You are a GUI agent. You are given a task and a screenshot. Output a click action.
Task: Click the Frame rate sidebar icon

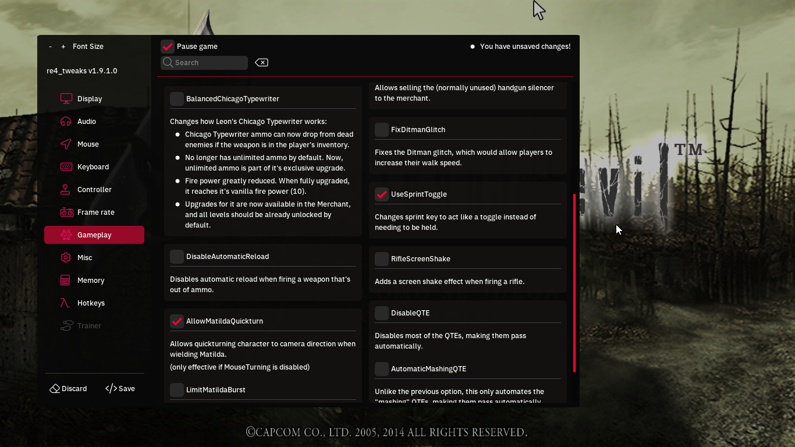(66, 212)
